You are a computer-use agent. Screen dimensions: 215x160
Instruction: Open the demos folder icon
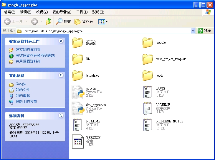tap(78, 43)
